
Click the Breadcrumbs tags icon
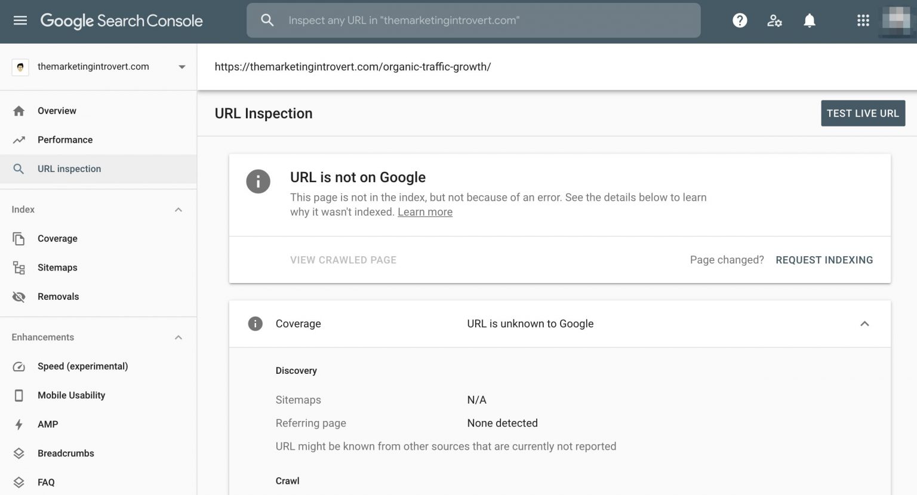(x=19, y=453)
